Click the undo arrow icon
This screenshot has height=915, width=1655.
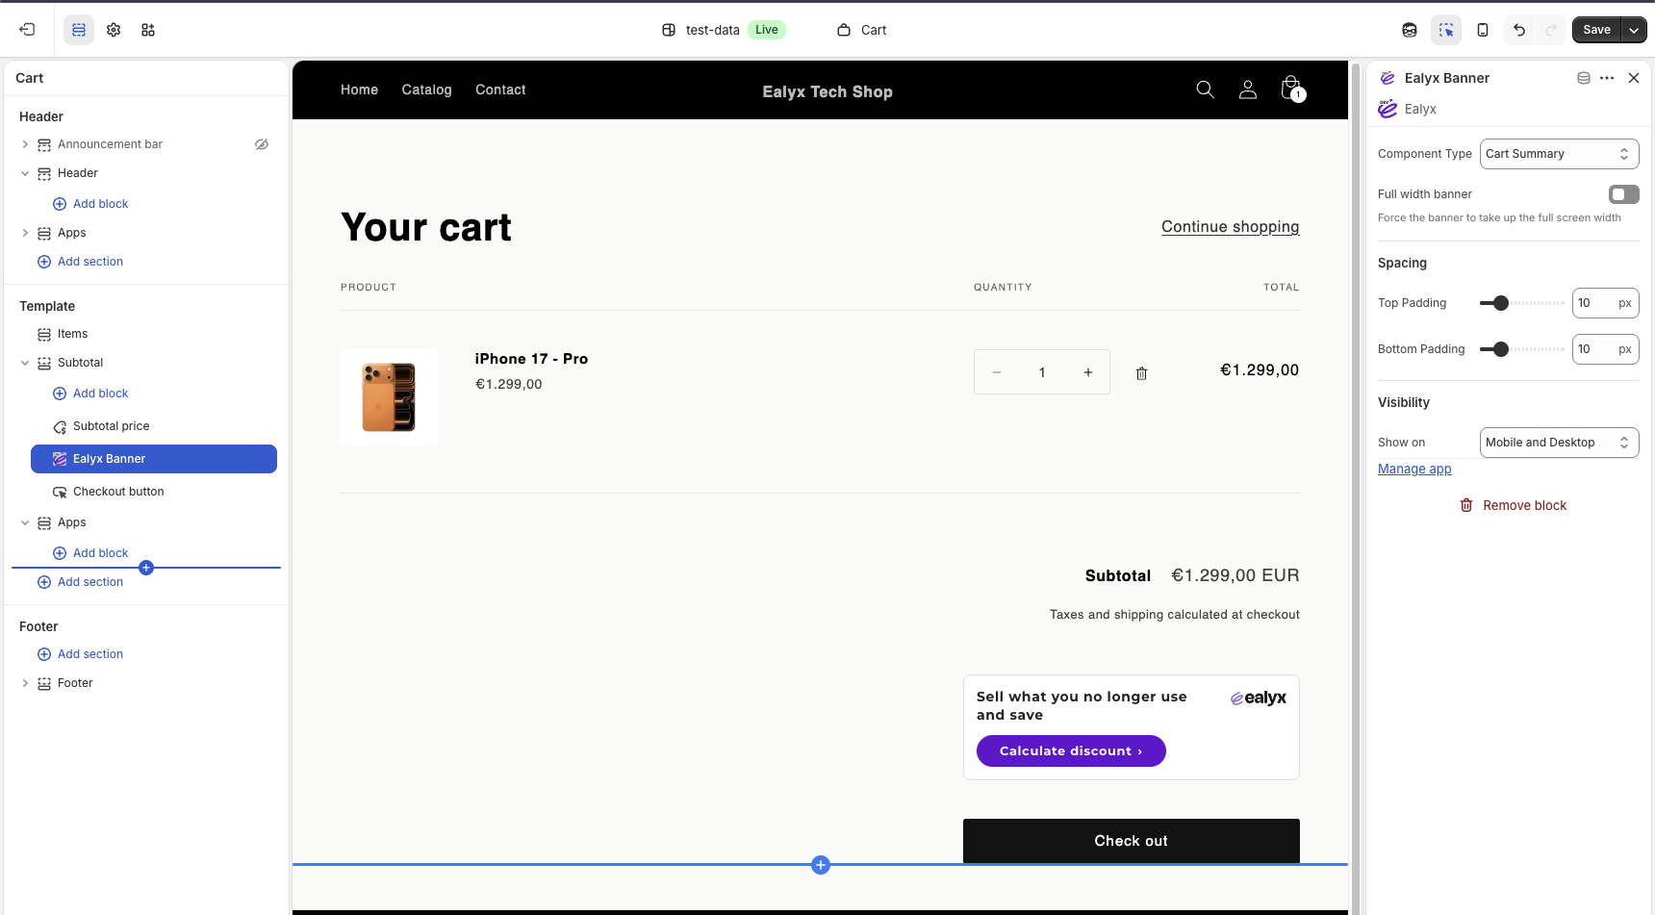click(x=1519, y=30)
